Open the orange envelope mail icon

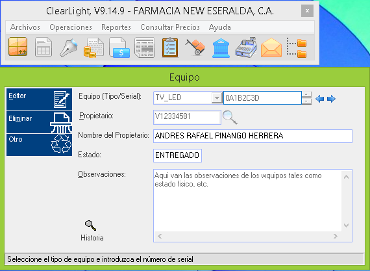271,47
